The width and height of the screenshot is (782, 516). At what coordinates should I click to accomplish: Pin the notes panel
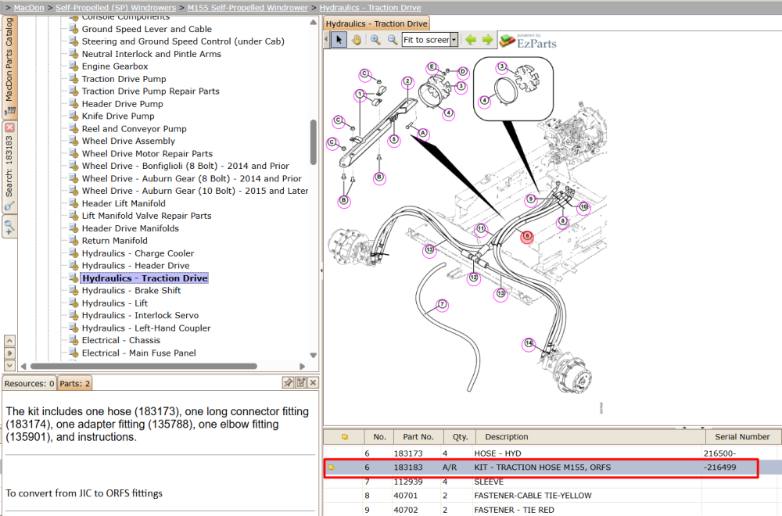288,382
